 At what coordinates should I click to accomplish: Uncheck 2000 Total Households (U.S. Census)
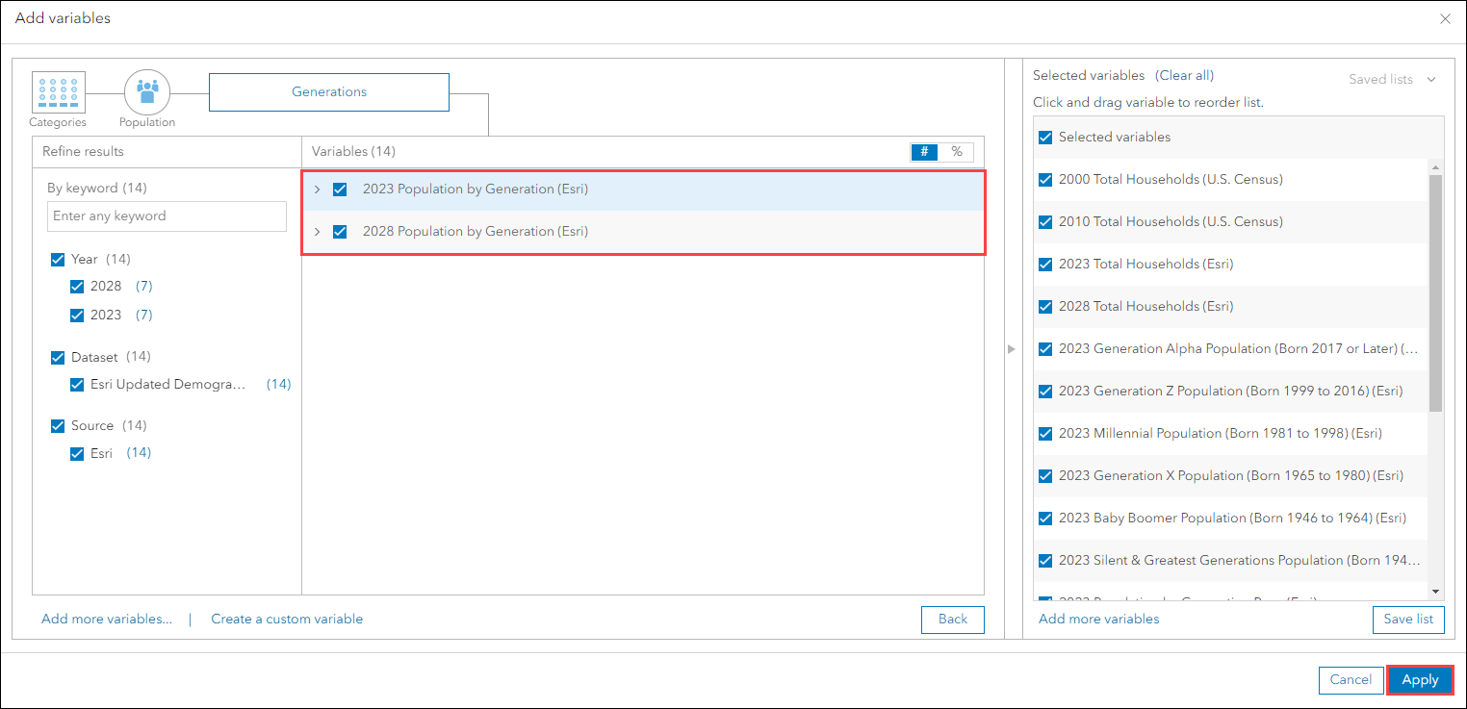click(x=1045, y=180)
